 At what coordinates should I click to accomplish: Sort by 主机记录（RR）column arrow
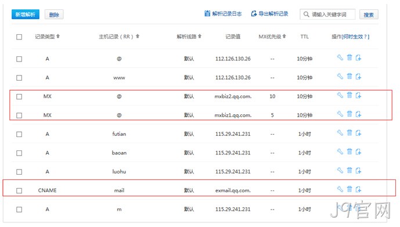click(138, 36)
